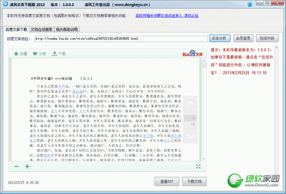Click the 2013/2/27 9:35:02 timestamp text
The image size is (286, 194).
pyautogui.click(x=23, y=183)
